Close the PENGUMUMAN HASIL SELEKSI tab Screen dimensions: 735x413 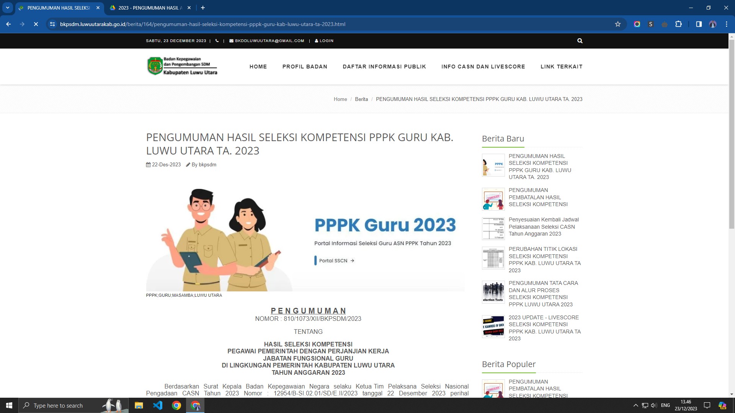pyautogui.click(x=98, y=8)
